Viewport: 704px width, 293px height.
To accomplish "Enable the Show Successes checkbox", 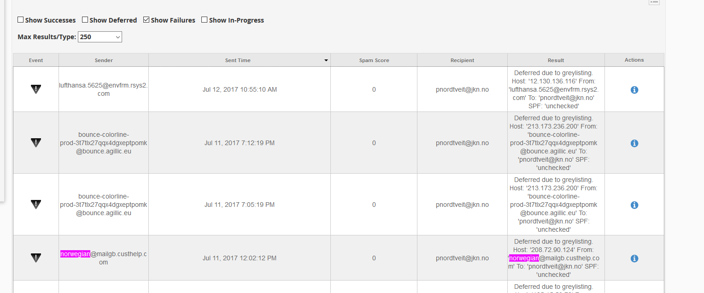I will tap(21, 20).
